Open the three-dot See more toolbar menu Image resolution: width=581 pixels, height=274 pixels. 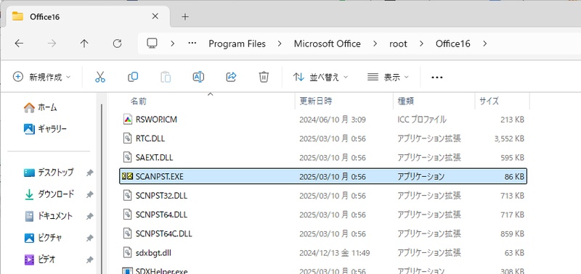[437, 78]
